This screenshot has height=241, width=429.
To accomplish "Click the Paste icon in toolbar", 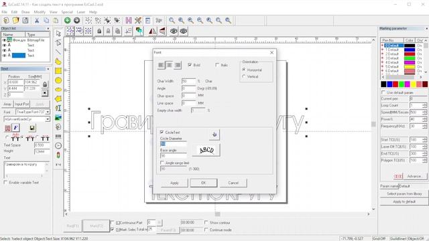I will [56, 20].
